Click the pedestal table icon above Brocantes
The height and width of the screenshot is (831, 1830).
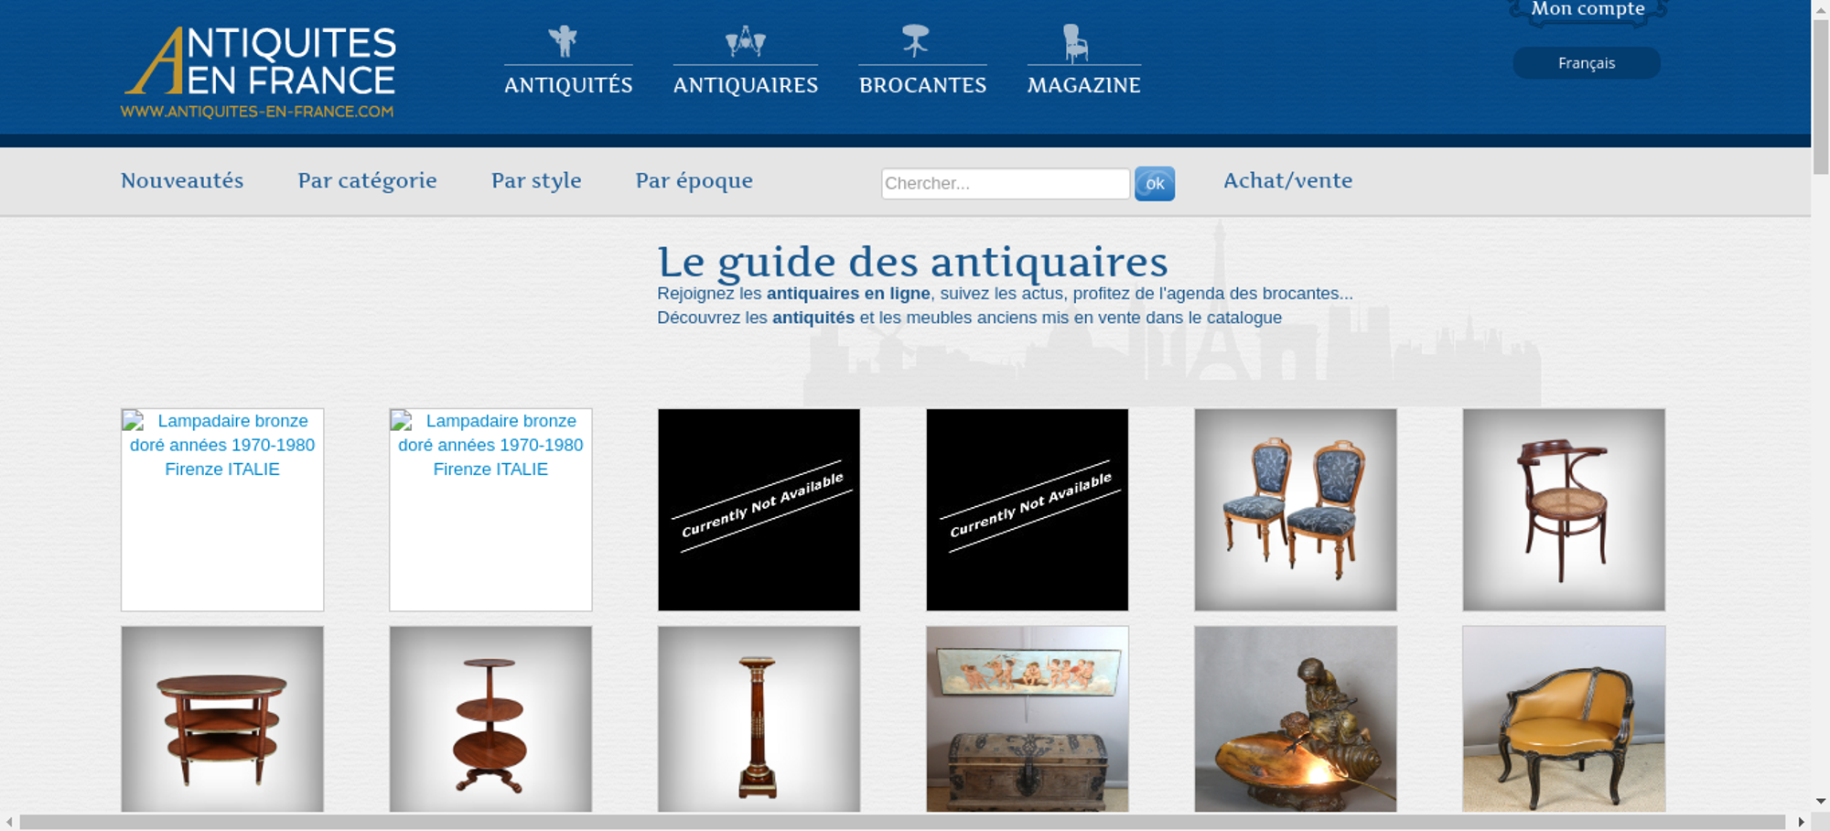click(915, 41)
